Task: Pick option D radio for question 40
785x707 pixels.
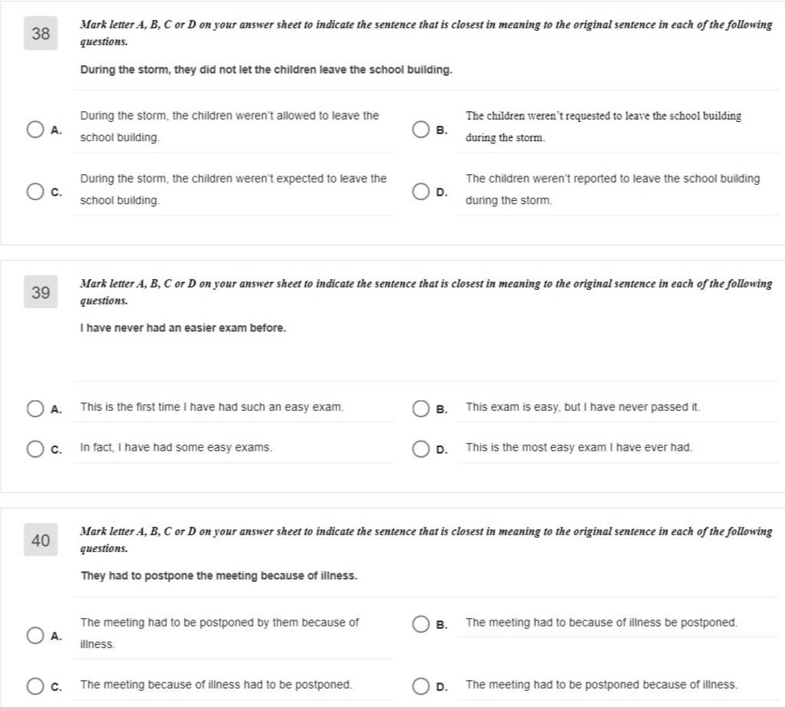Action: [x=421, y=686]
